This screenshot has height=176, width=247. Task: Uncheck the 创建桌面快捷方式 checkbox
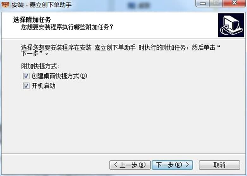[x=26, y=76]
